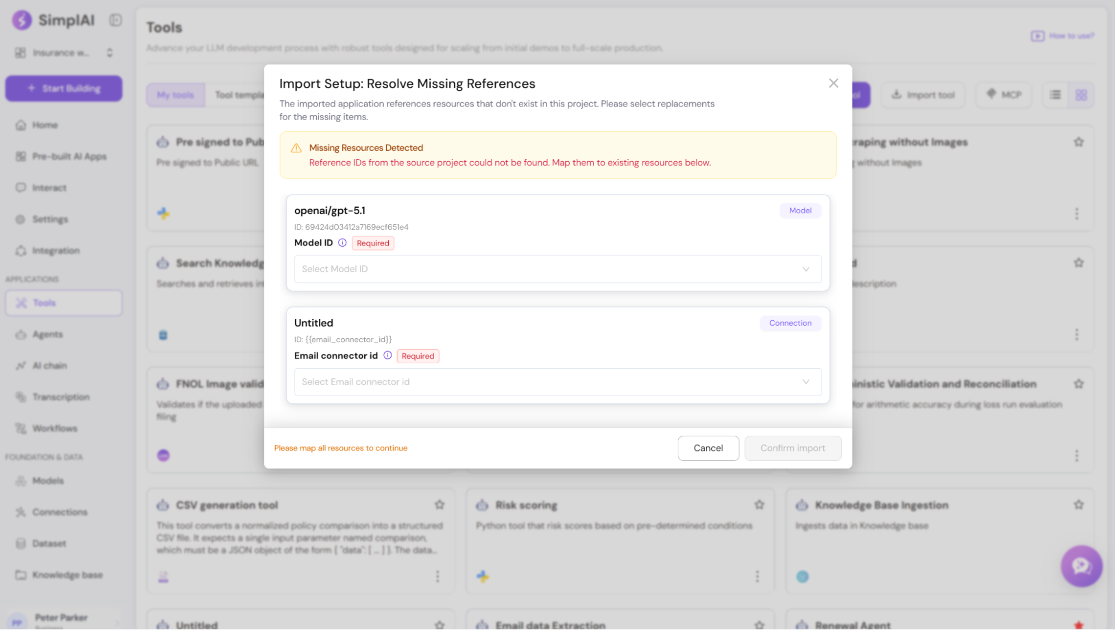
Task: Click Python icon on Risk scoring card
Action: [483, 576]
